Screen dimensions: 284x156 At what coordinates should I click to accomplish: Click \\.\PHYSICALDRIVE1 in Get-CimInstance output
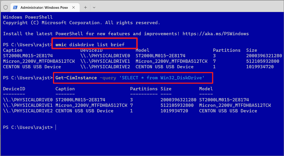pyautogui.click(x=28, y=105)
